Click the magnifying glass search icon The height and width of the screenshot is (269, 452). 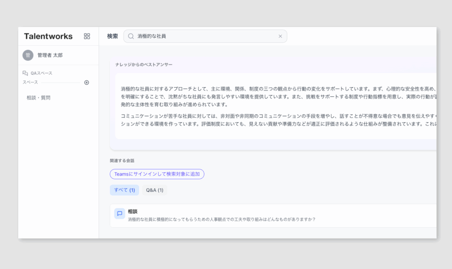[x=131, y=36]
